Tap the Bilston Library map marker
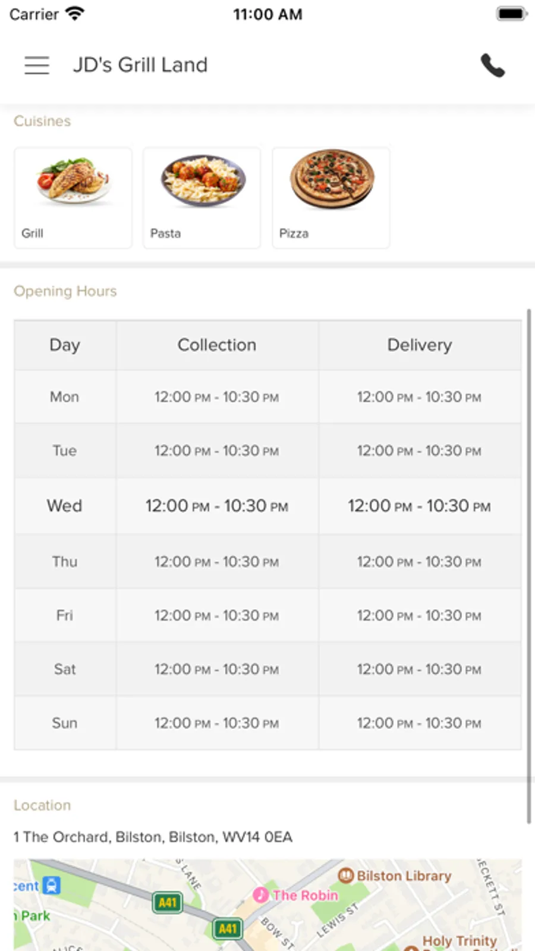The image size is (535, 951). (346, 875)
